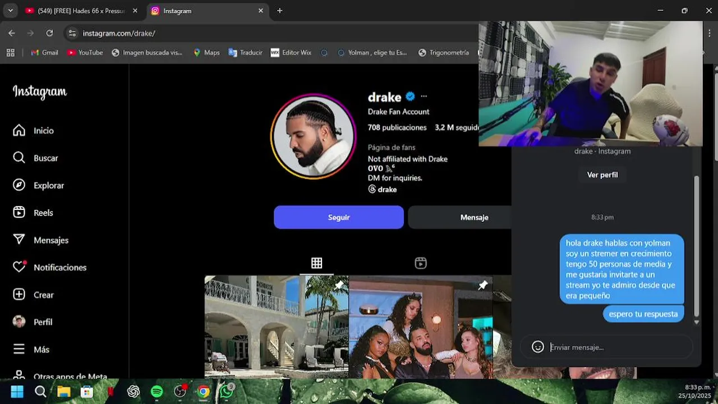
Task: Click Ver perfil in chat panel
Action: tap(602, 175)
